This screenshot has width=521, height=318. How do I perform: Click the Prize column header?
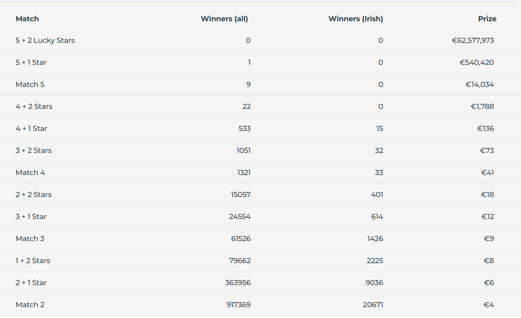point(487,19)
